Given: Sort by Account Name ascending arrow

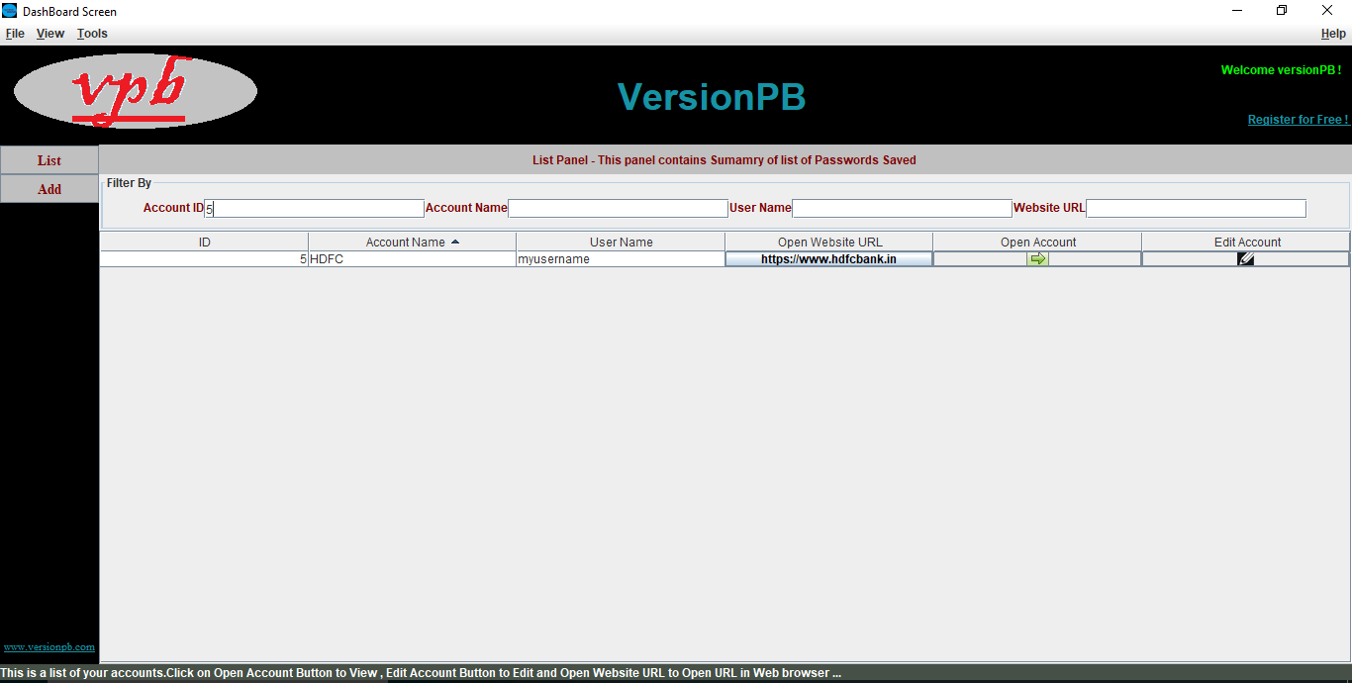Looking at the screenshot, I should (454, 242).
